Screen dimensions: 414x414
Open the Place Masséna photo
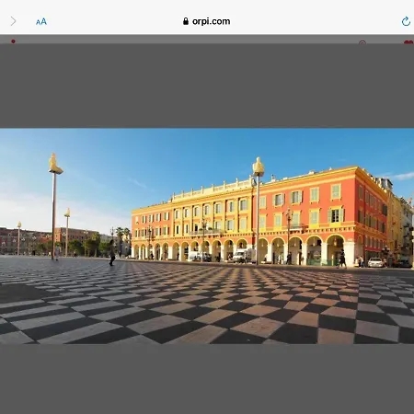[x=207, y=236]
